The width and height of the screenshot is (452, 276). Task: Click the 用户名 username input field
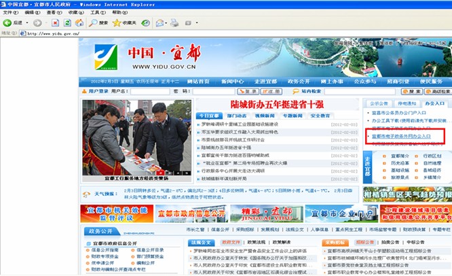click(149, 91)
